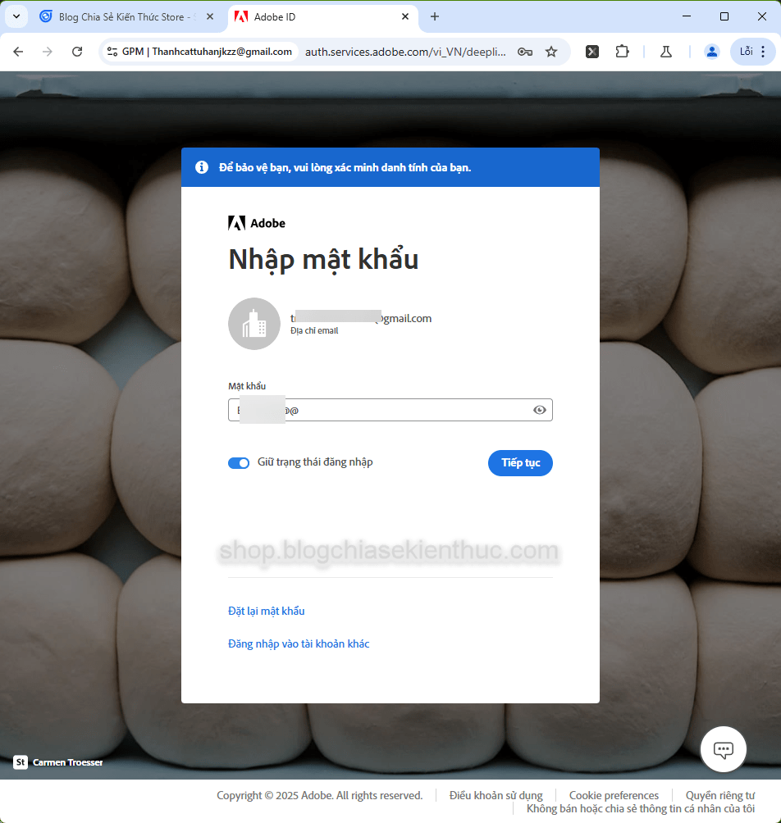Viewport: 781px width, 823px height.
Task: Open the browser profile avatar
Action: pyautogui.click(x=711, y=52)
